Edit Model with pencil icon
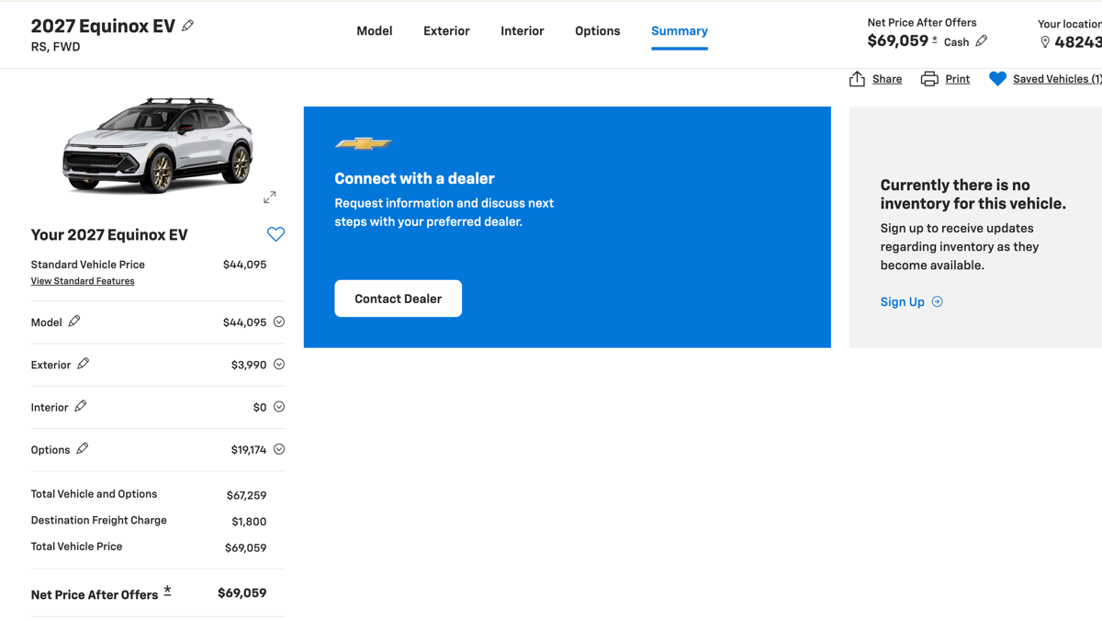Image resolution: width=1102 pixels, height=620 pixels. coord(74,321)
